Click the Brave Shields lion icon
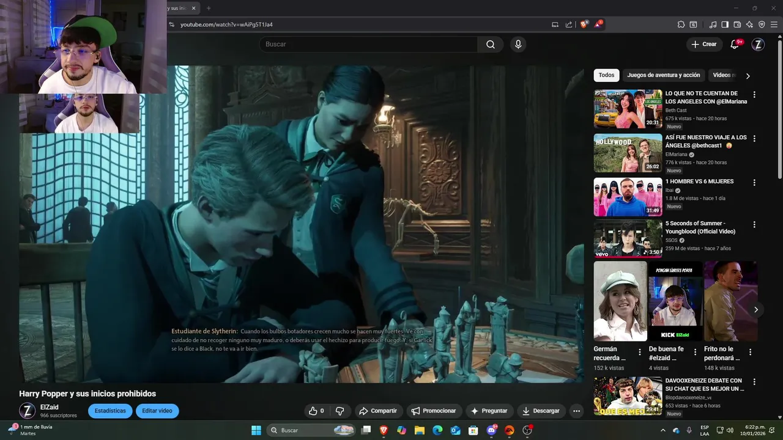Viewport: 783px width, 440px height. 584,24
